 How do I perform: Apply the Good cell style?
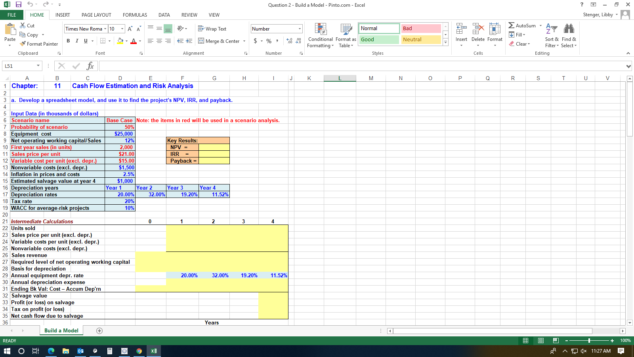[x=379, y=39]
